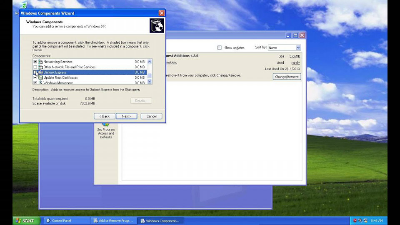
Task: Click the components list scroll up arrow
Action: pos(150,62)
